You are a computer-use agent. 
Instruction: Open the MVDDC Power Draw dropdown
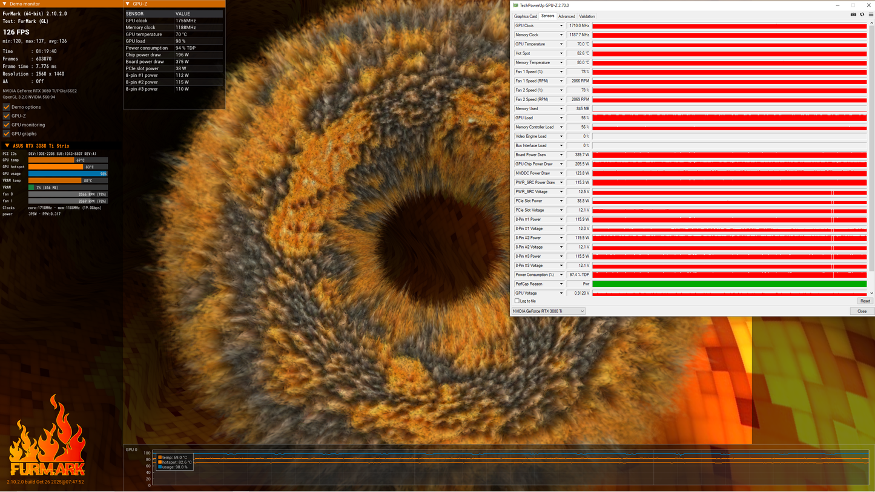tap(561, 174)
